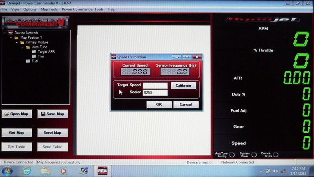Click the Fuel table icon in tree

coord(27,61)
